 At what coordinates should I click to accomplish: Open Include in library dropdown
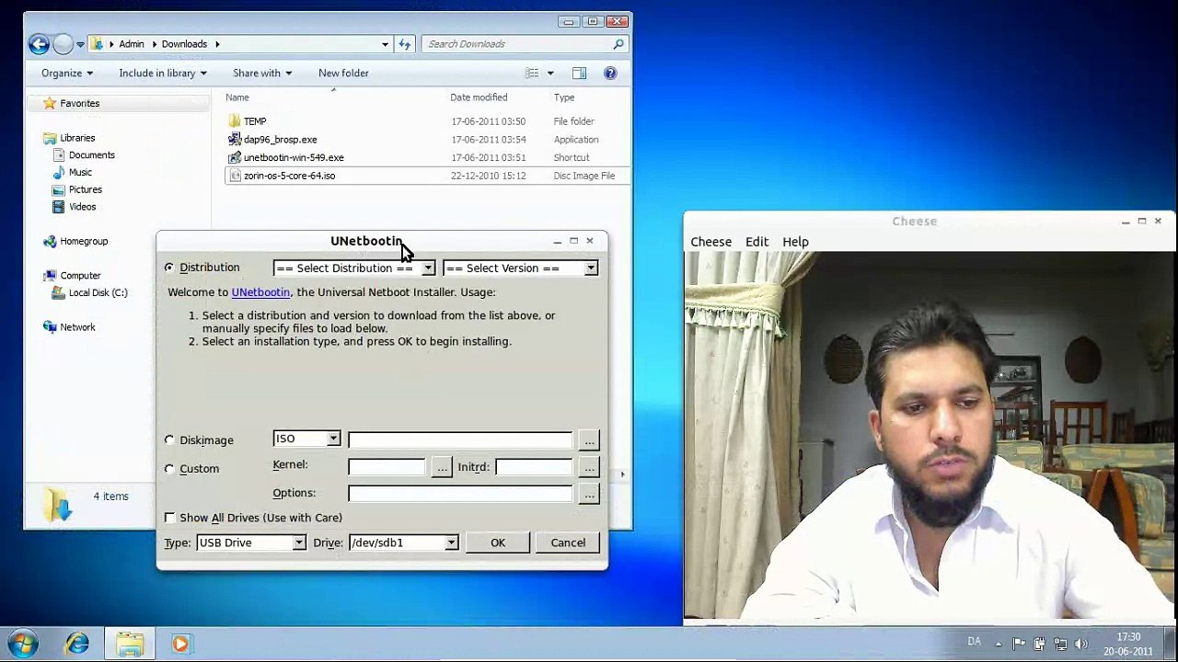coord(163,73)
